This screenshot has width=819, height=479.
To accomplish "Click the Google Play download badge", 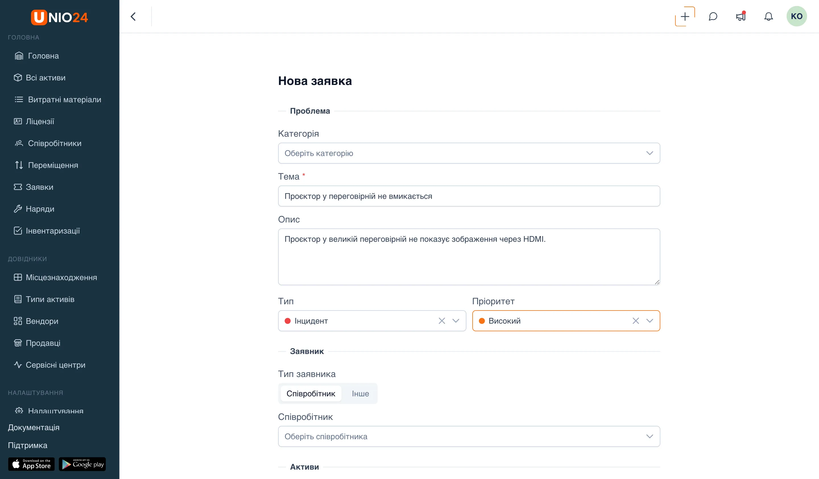I will (x=82, y=464).
